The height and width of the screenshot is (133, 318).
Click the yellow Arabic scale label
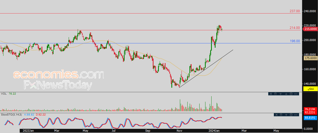click(x=311, y=88)
